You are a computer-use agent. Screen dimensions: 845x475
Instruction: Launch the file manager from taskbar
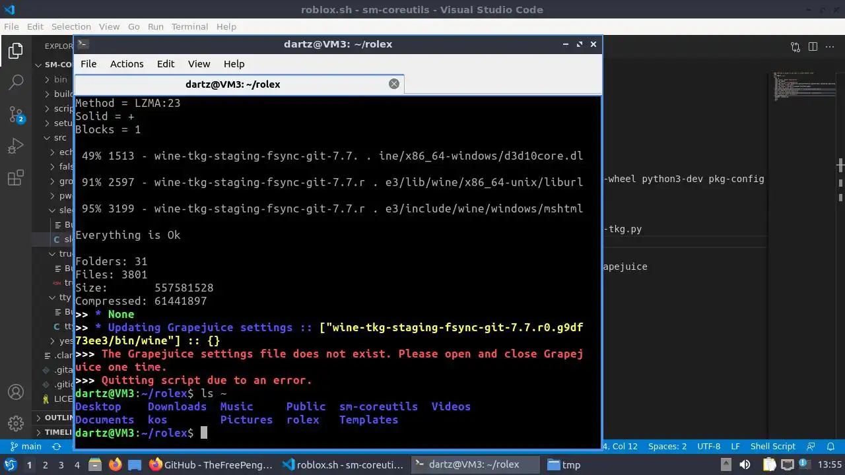point(94,464)
